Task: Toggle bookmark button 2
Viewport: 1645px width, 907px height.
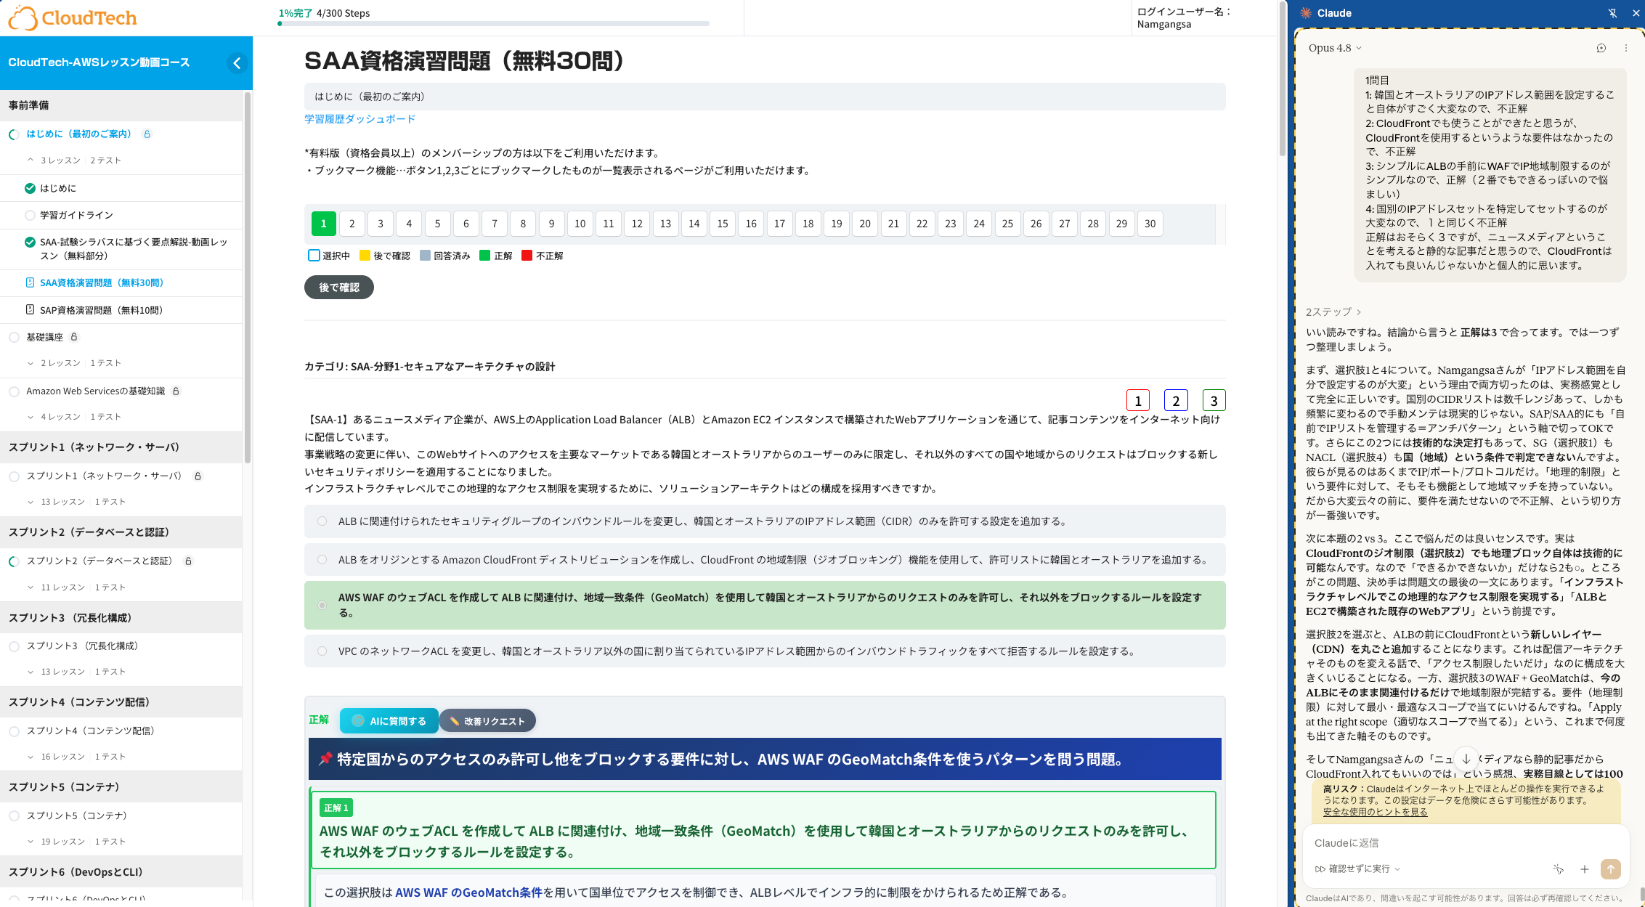Action: (x=1176, y=400)
